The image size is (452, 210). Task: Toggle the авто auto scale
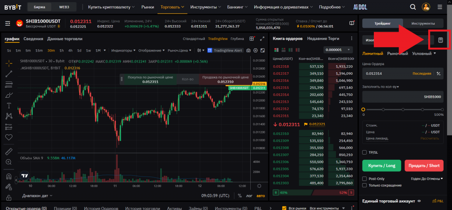click(x=260, y=195)
